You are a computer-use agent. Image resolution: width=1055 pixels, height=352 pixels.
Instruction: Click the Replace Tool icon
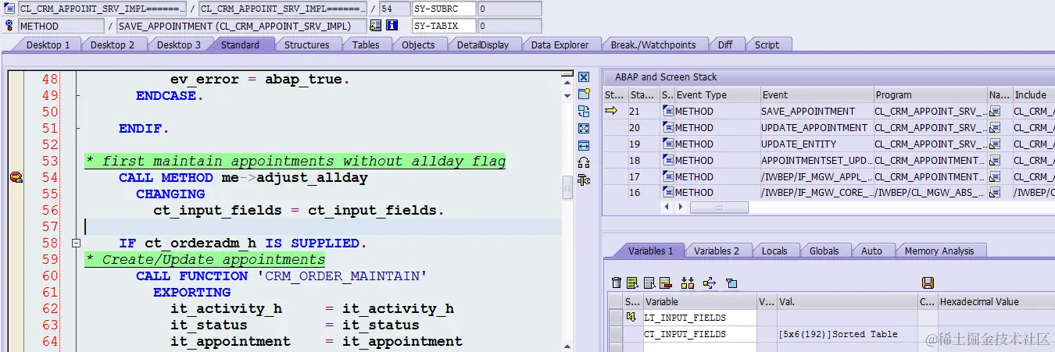(583, 111)
